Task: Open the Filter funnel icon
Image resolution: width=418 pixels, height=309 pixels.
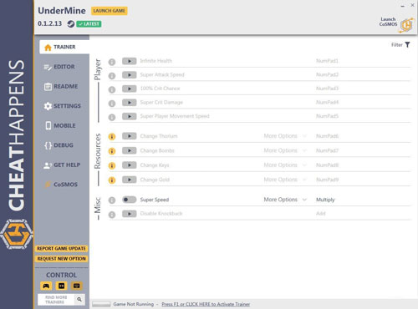Action: (x=407, y=44)
